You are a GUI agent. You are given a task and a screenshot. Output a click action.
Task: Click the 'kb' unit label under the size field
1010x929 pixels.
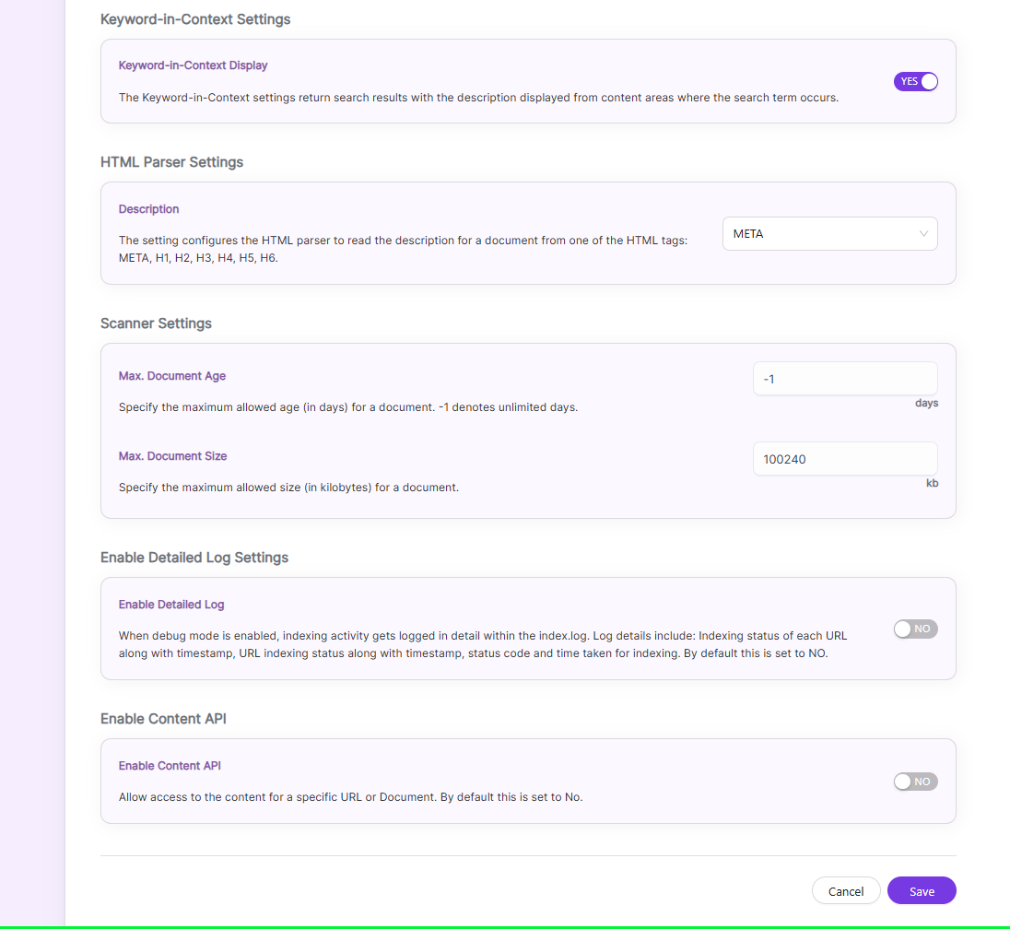coord(932,483)
